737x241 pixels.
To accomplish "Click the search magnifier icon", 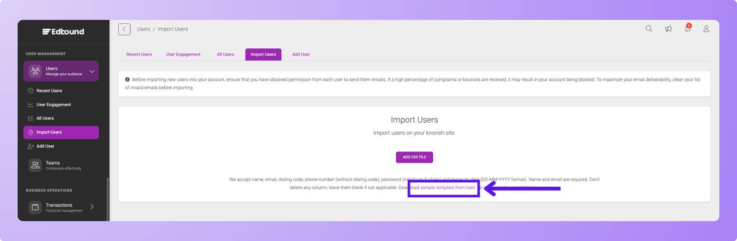I will (x=649, y=29).
